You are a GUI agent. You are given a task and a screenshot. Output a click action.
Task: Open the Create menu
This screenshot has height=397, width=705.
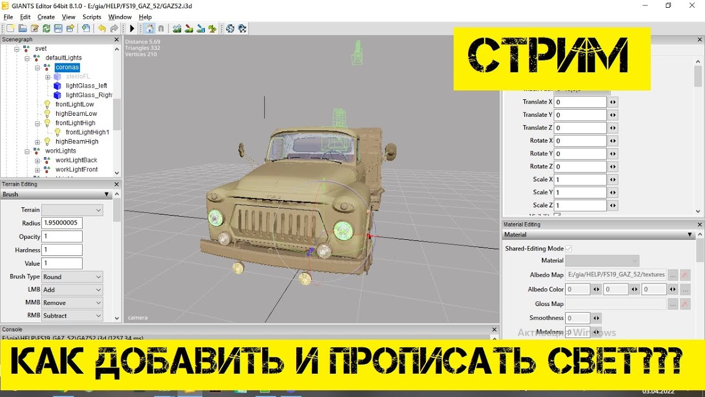pyautogui.click(x=46, y=17)
